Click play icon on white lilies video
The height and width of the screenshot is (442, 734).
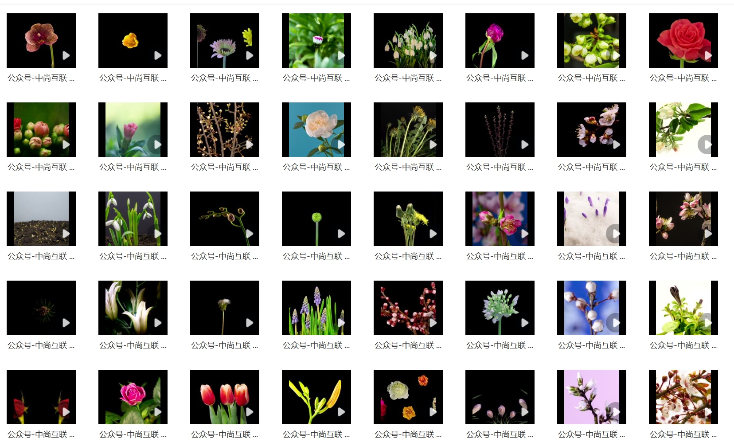point(158,323)
